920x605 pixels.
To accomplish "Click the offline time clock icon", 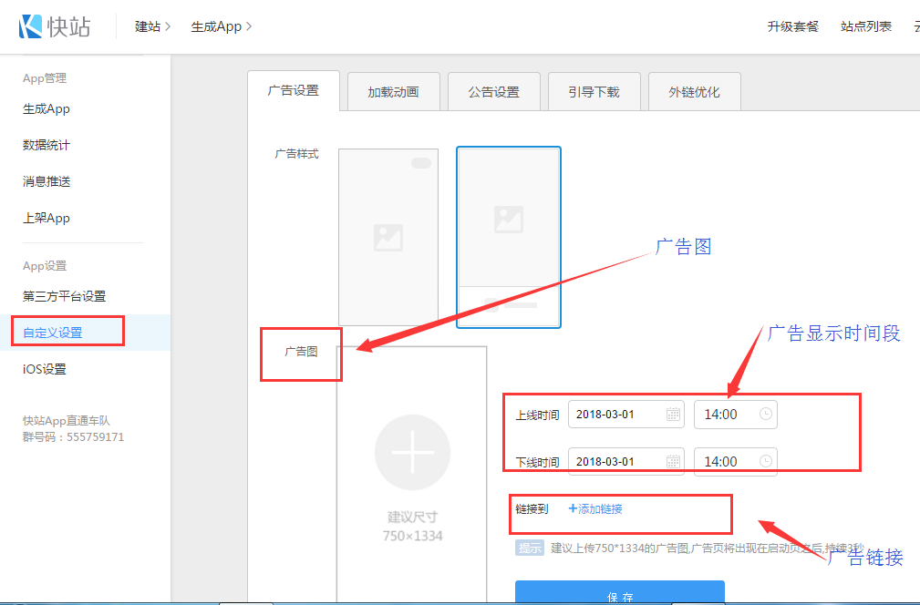I will 766,461.
